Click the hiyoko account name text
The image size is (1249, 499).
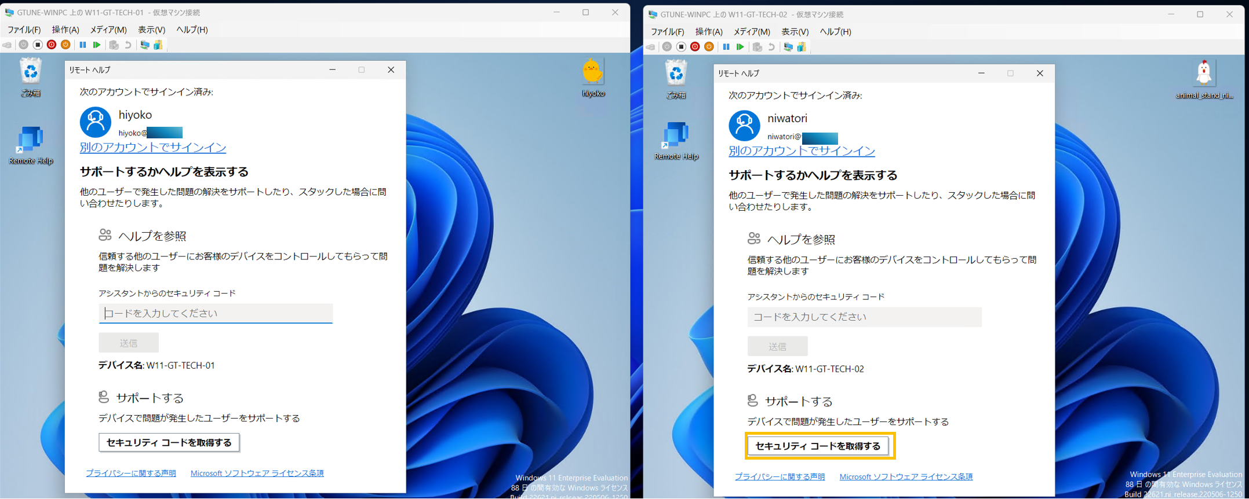[135, 115]
